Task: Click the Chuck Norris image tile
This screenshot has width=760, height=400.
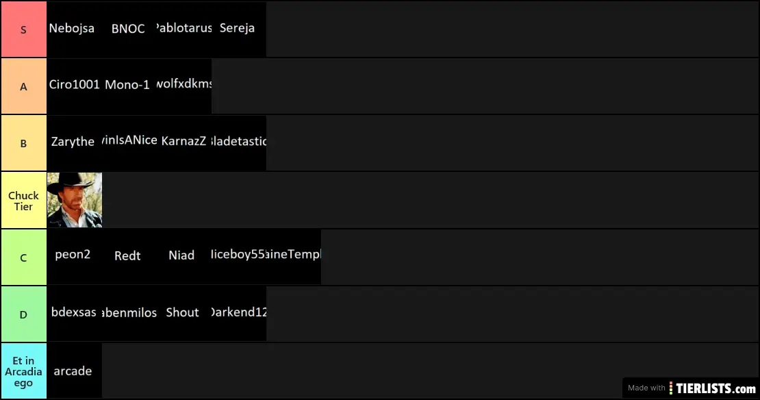Action: (x=75, y=199)
